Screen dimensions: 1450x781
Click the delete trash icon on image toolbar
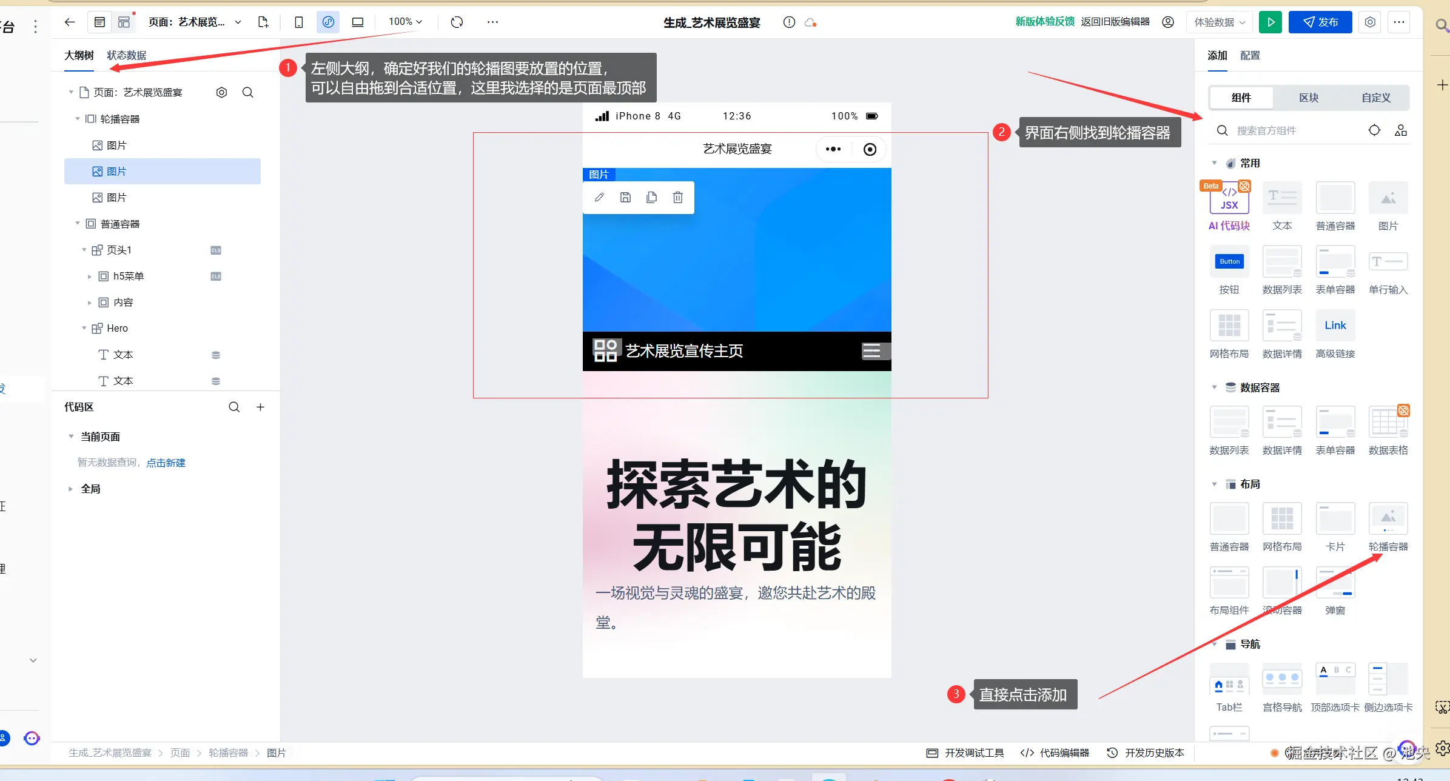(678, 198)
